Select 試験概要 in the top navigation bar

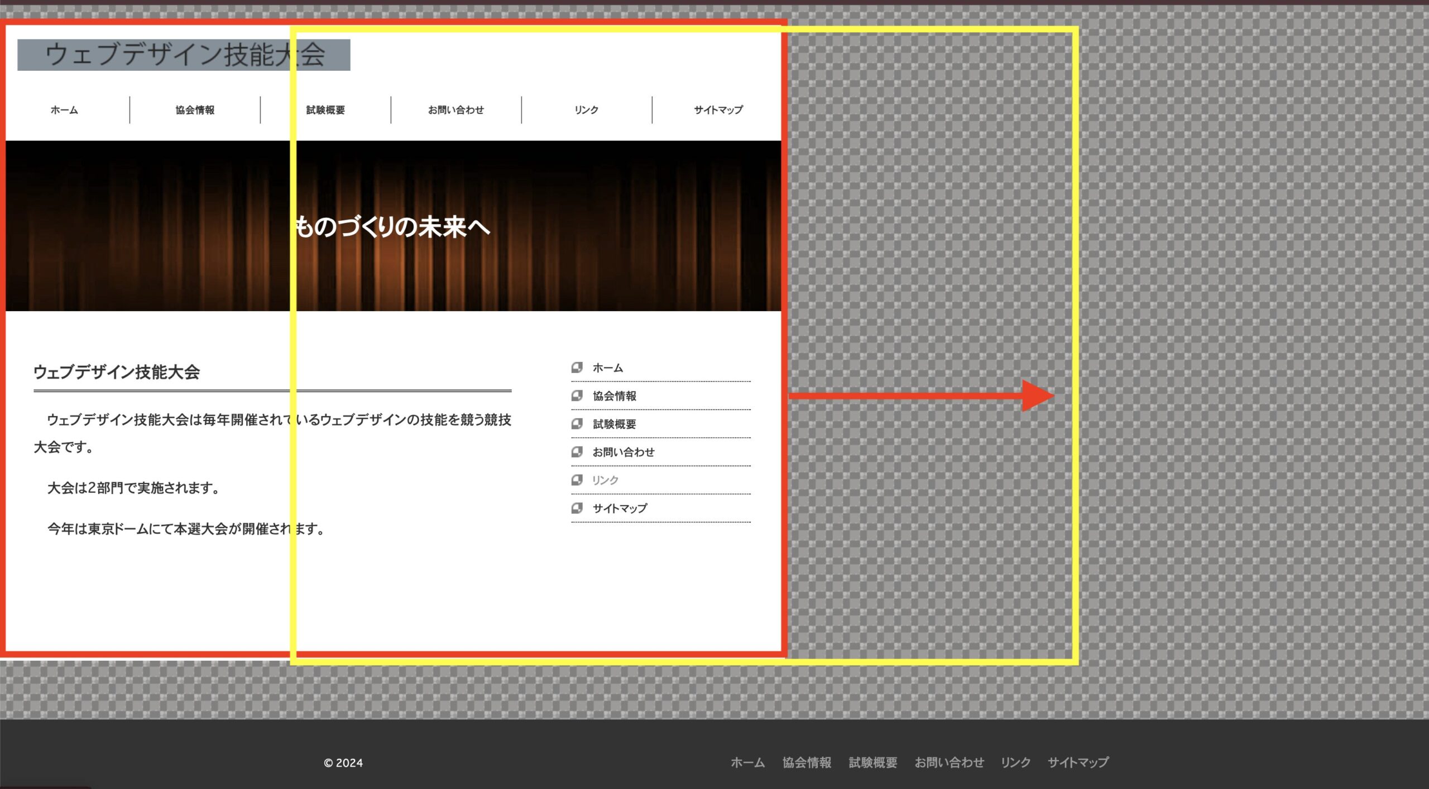point(325,110)
